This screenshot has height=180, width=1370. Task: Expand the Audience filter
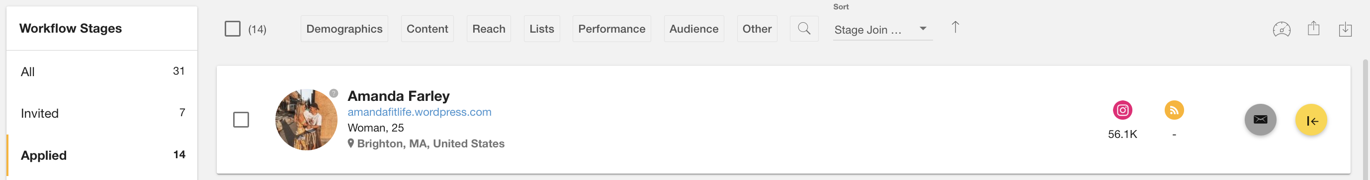pos(693,29)
